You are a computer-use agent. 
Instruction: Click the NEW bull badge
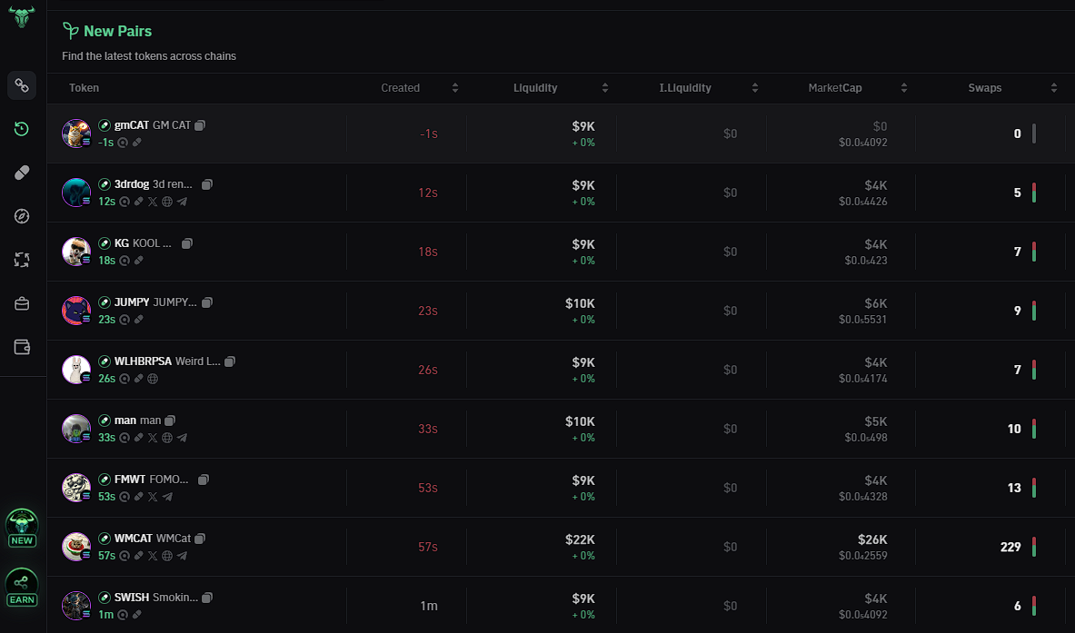(x=22, y=528)
